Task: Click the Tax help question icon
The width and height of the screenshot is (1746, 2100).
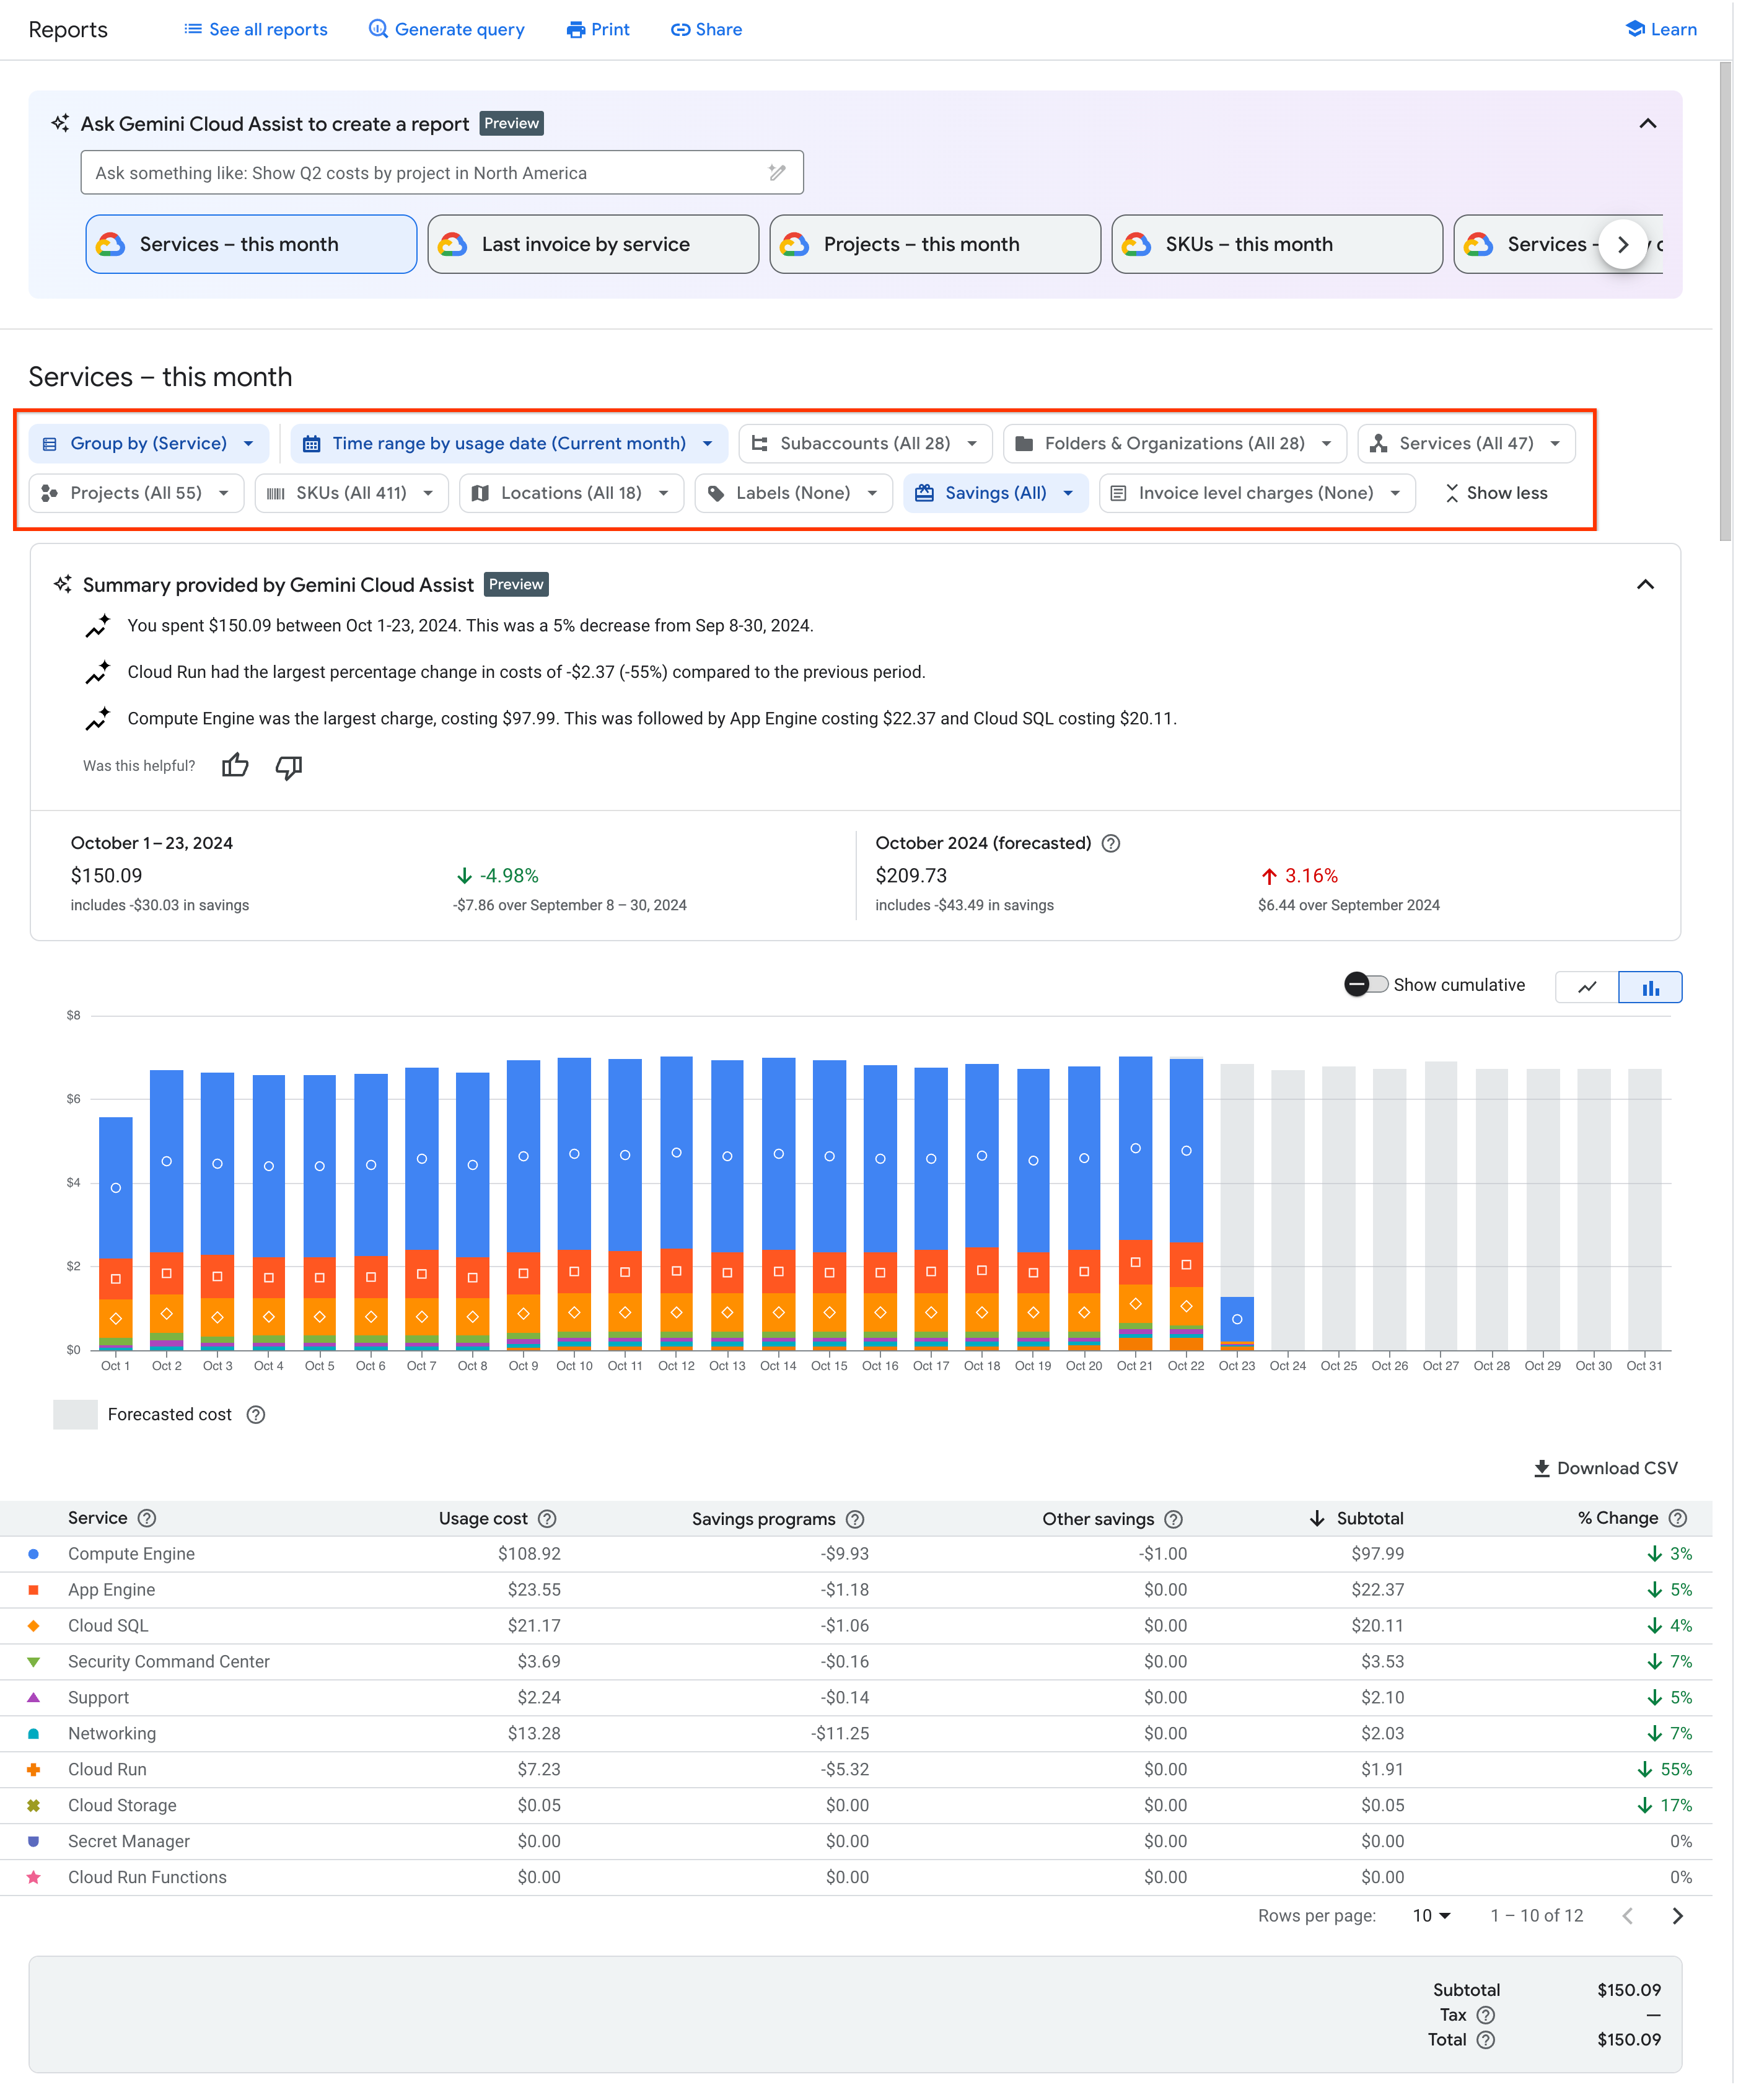Action: tap(1486, 2015)
